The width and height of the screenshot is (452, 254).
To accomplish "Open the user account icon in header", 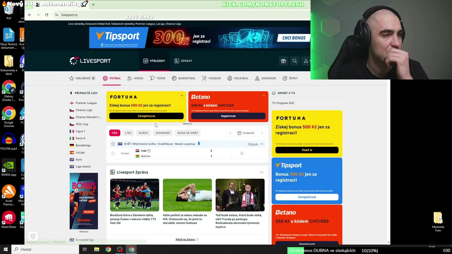I will point(306,61).
